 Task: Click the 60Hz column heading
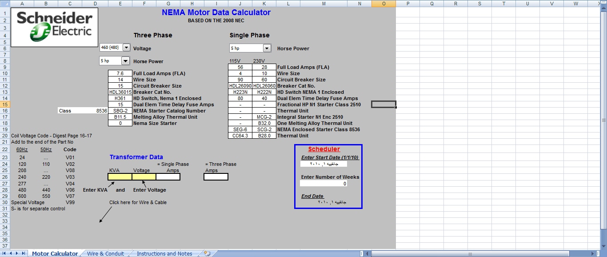(22, 149)
